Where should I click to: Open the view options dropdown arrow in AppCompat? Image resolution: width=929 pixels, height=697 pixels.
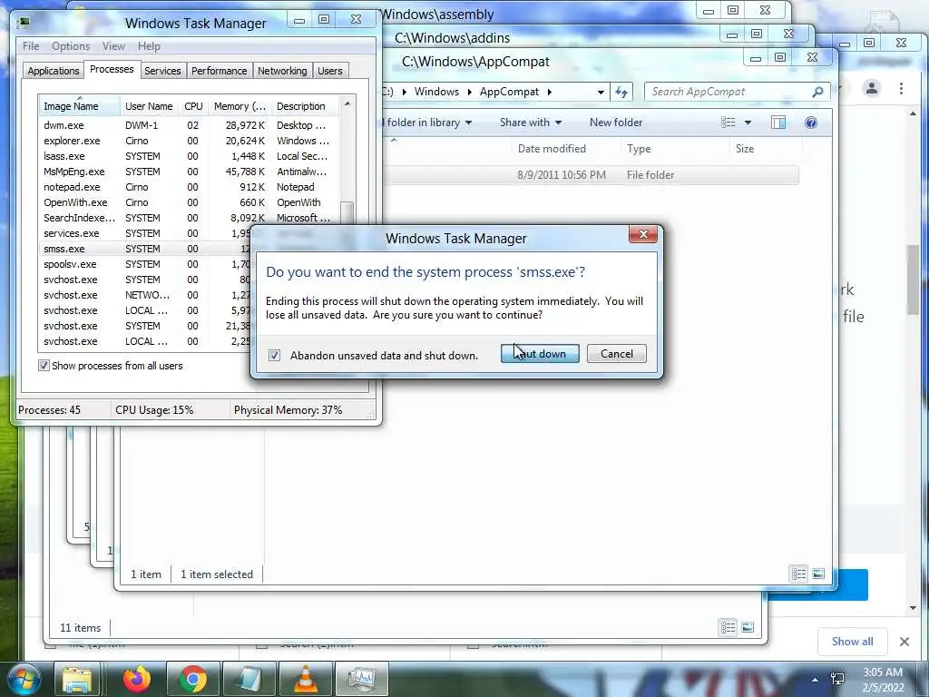click(x=748, y=123)
